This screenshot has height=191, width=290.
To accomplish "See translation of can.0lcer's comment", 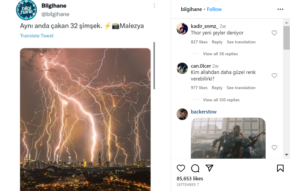I will click(241, 88).
